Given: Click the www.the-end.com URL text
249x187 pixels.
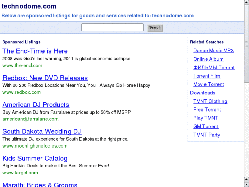Looking at the screenshot, I should point(22,66).
